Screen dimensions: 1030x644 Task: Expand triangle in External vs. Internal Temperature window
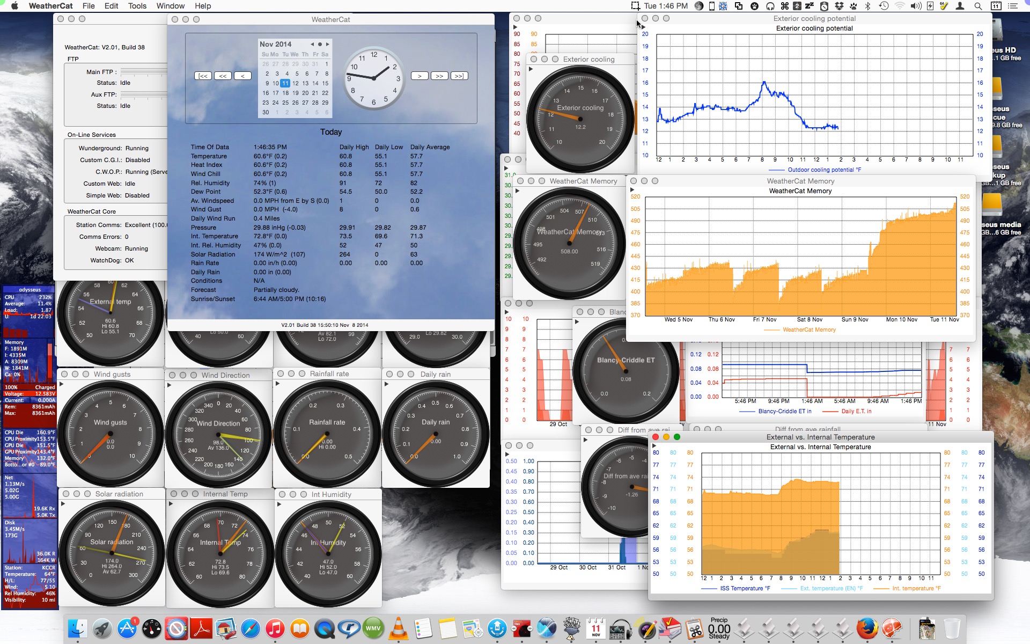[x=654, y=446]
